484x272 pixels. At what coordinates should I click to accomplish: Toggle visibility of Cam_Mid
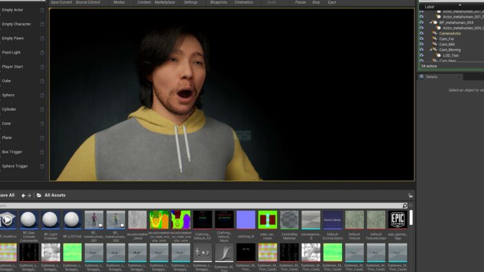(x=421, y=44)
